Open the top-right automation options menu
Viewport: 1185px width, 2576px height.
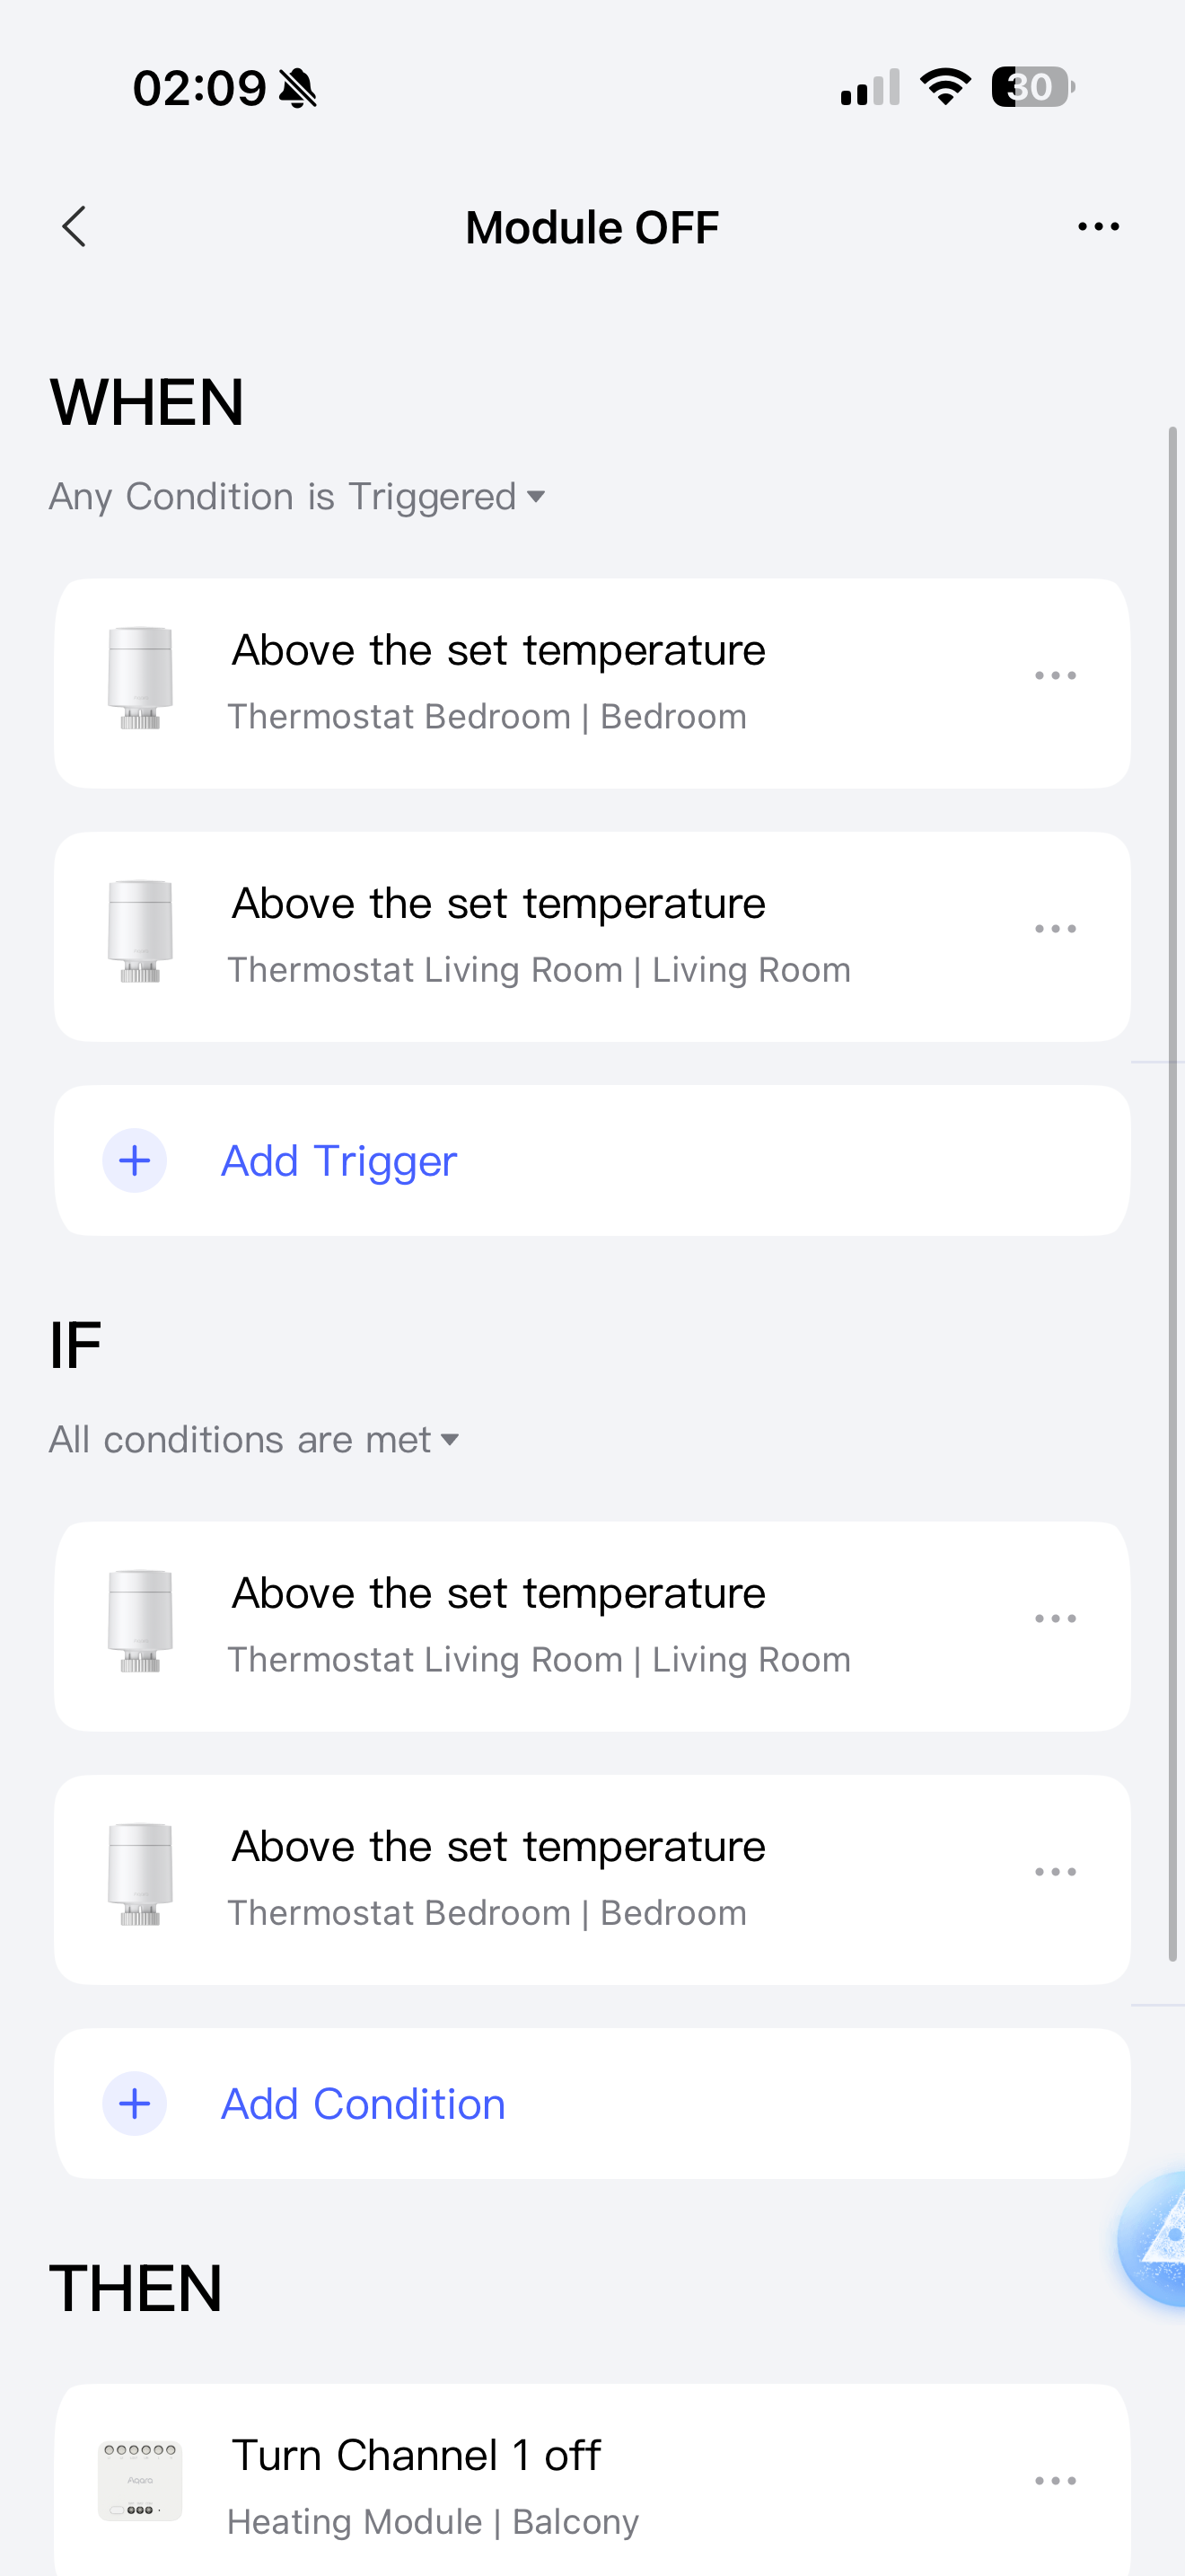[x=1098, y=227]
